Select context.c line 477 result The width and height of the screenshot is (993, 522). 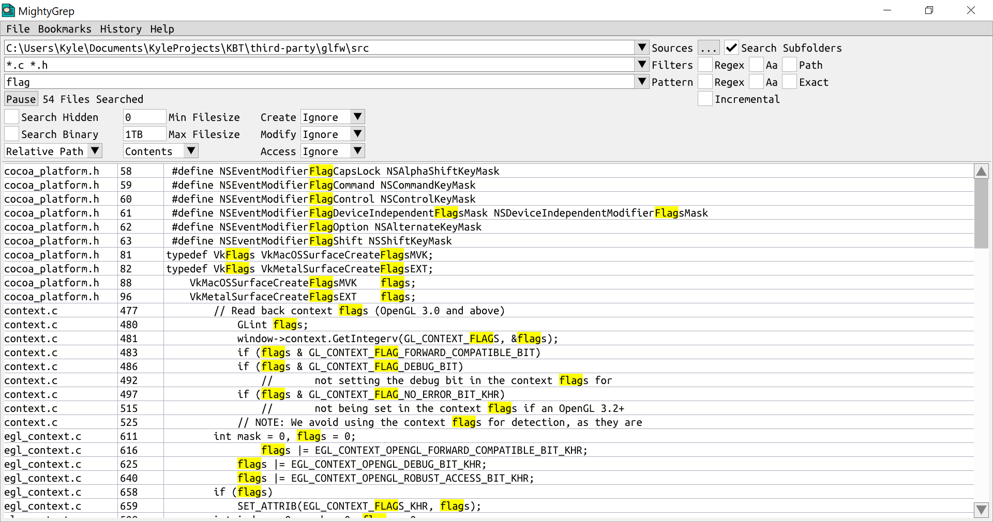tap(489, 311)
